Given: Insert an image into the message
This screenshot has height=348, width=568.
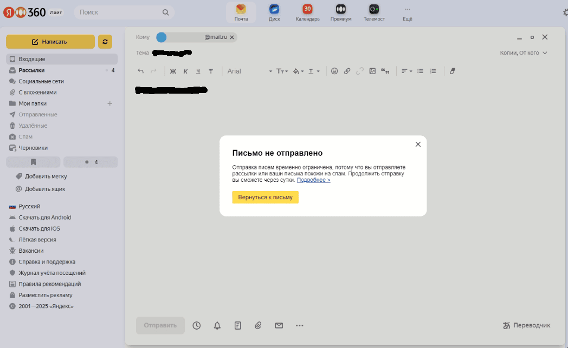Looking at the screenshot, I should (372, 71).
